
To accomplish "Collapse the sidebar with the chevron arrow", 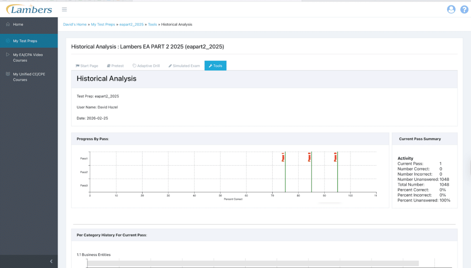I will pos(51,261).
